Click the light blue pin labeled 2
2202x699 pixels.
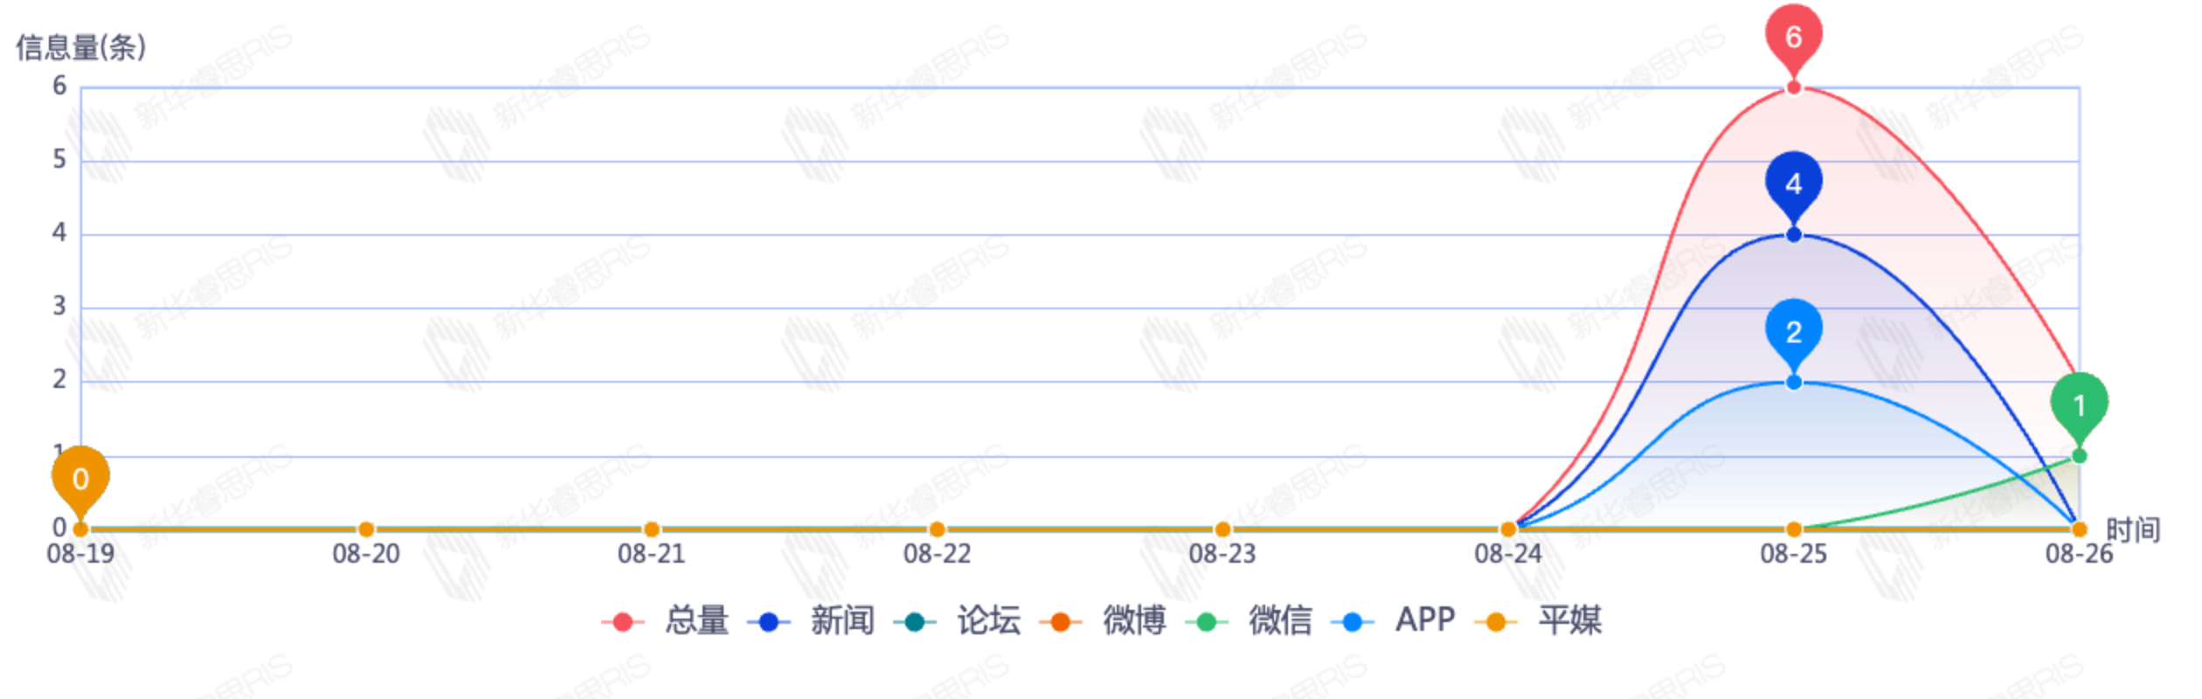click(1793, 332)
